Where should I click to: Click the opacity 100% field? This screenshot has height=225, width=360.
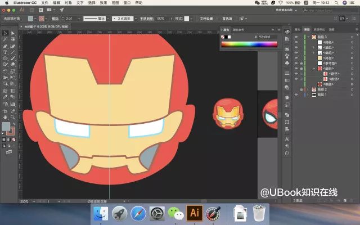pyautogui.click(x=163, y=19)
